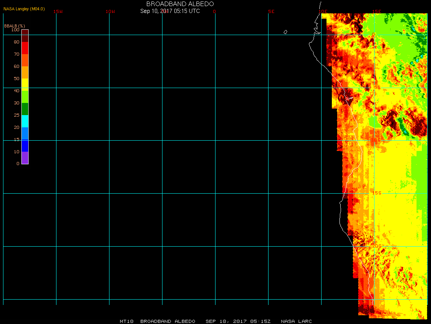Select the 15S latitude label
The image size is (431, 324).
click(376, 193)
